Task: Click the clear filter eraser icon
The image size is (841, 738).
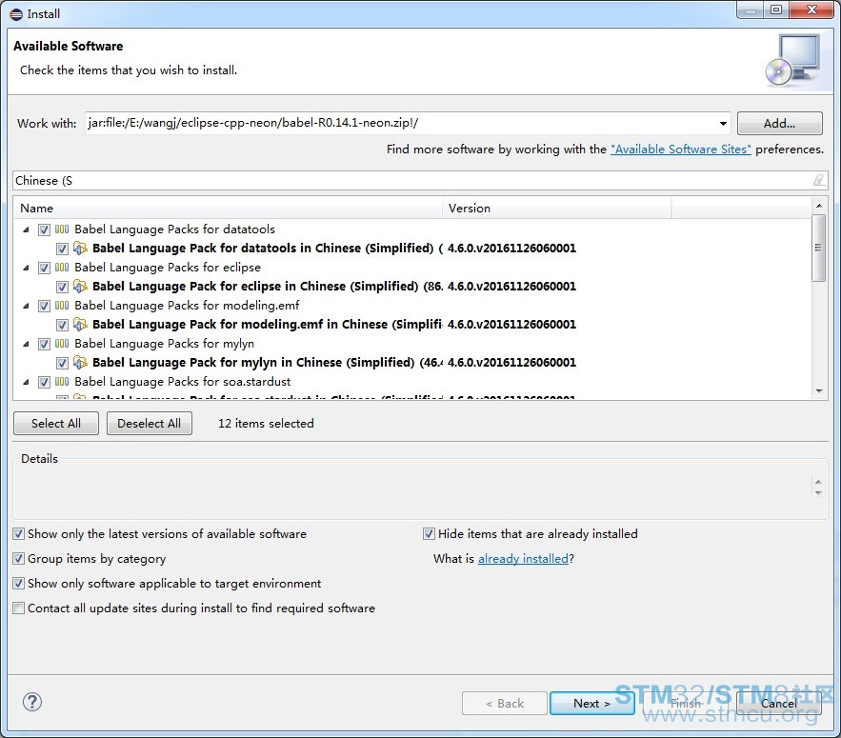Action: (818, 180)
